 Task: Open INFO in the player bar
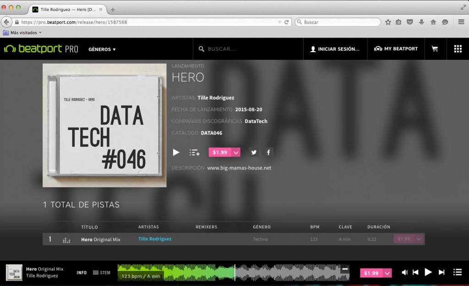[82, 273]
